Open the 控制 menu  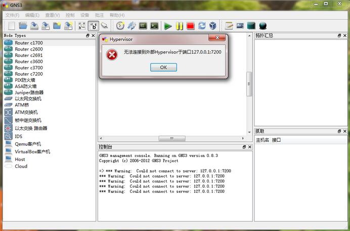click(x=70, y=15)
